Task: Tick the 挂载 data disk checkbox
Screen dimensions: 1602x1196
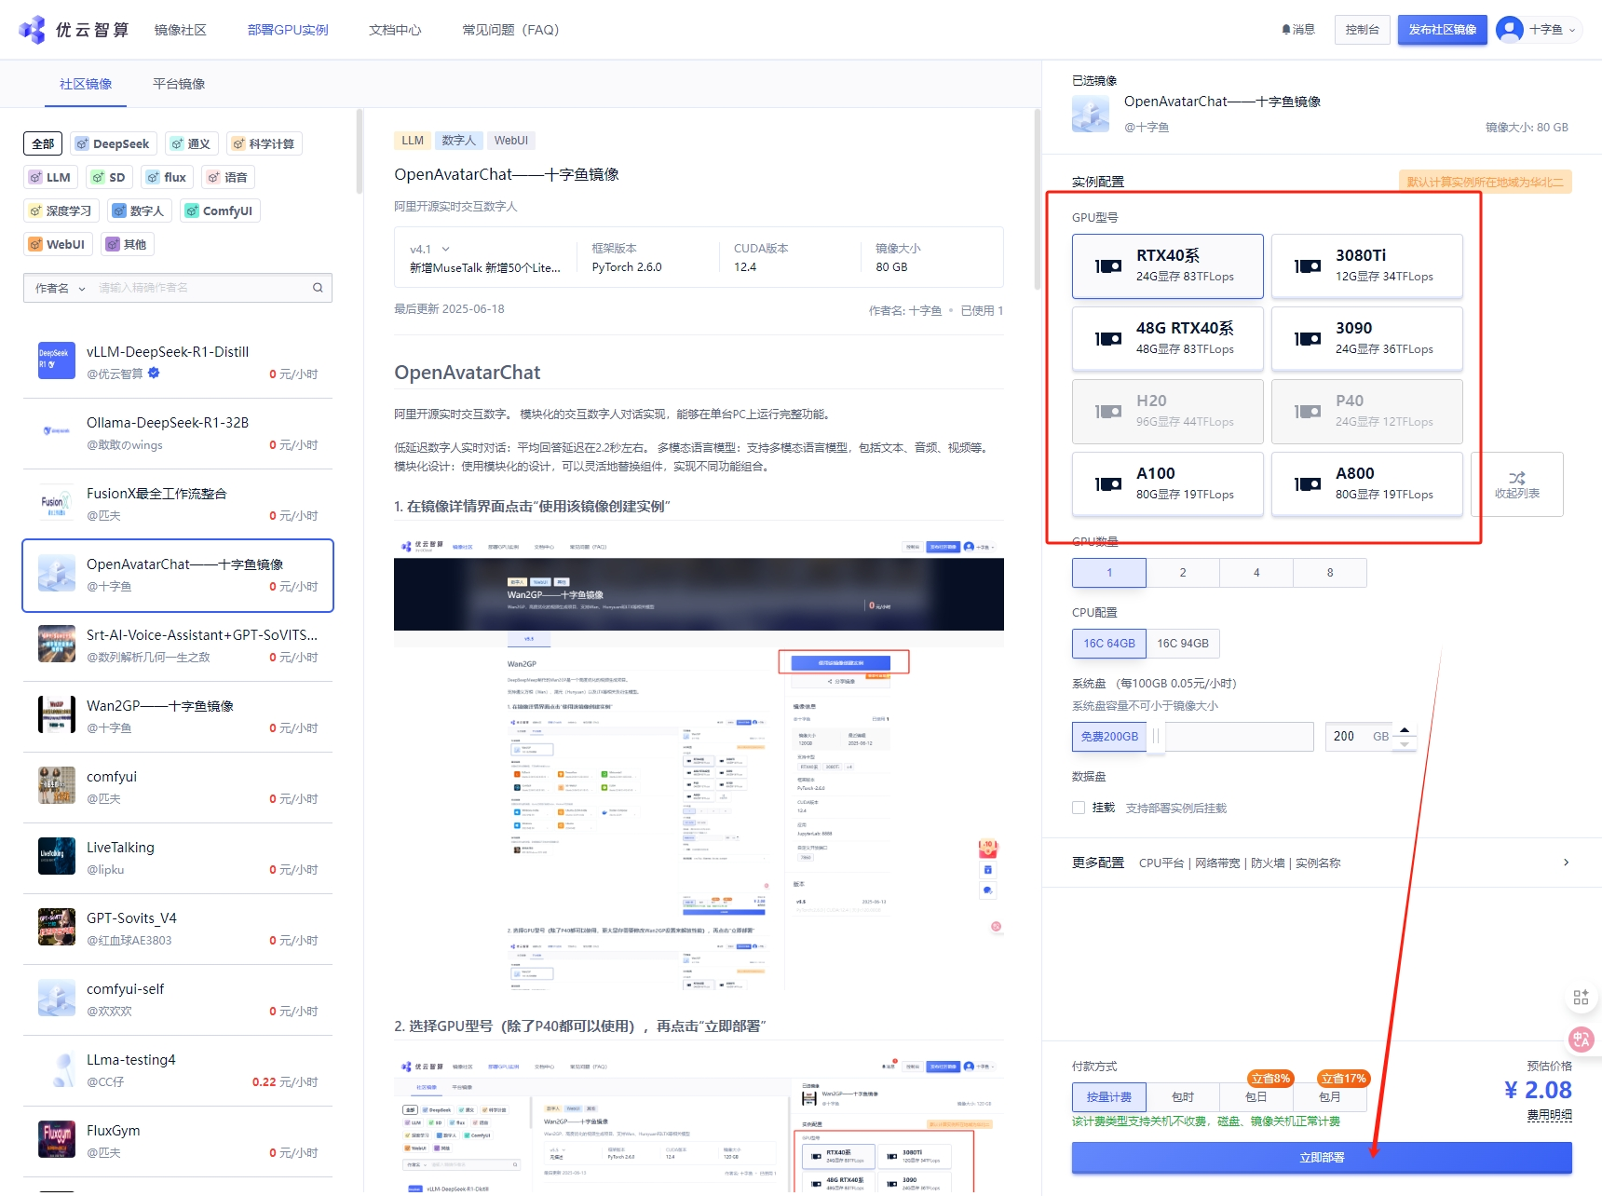Action: pos(1079,808)
